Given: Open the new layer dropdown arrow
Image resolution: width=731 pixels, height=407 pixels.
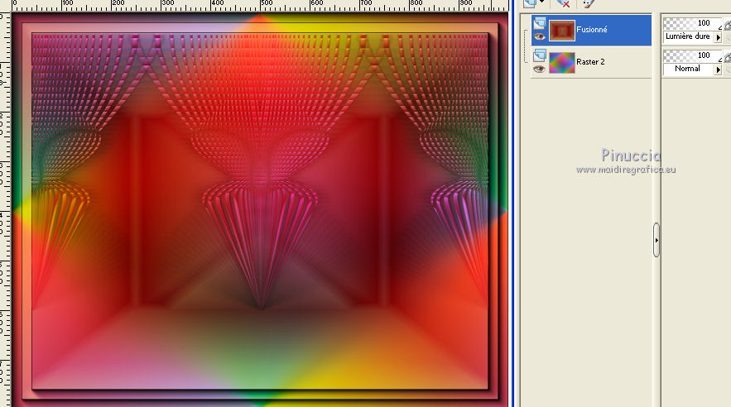Looking at the screenshot, I should (x=541, y=2).
